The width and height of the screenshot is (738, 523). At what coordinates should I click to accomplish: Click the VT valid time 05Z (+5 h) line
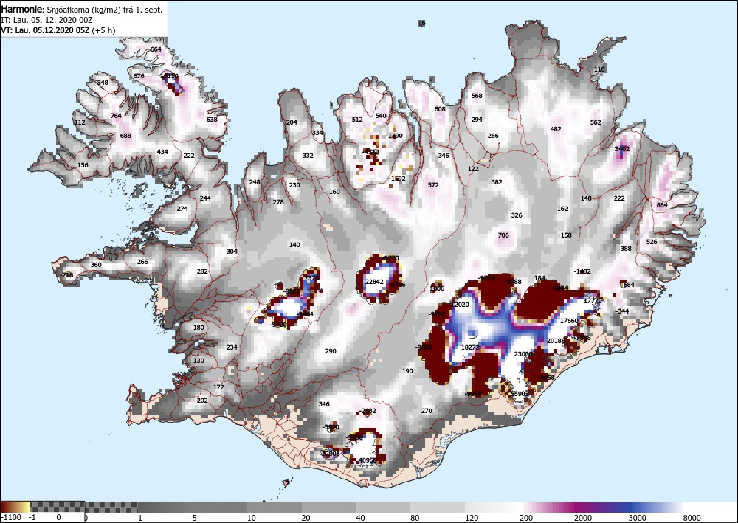58,30
